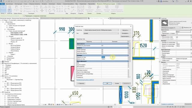Click 'Уровень' value field in Properties
The height and width of the screenshot is (108, 192).
tap(183, 31)
